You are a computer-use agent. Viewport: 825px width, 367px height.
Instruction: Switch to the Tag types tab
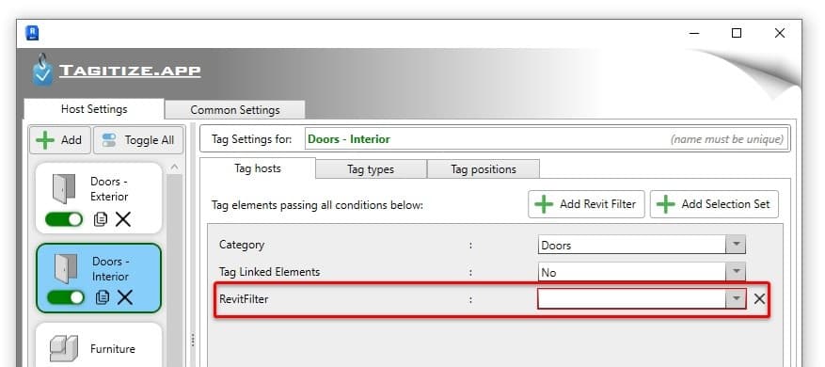tap(371, 169)
